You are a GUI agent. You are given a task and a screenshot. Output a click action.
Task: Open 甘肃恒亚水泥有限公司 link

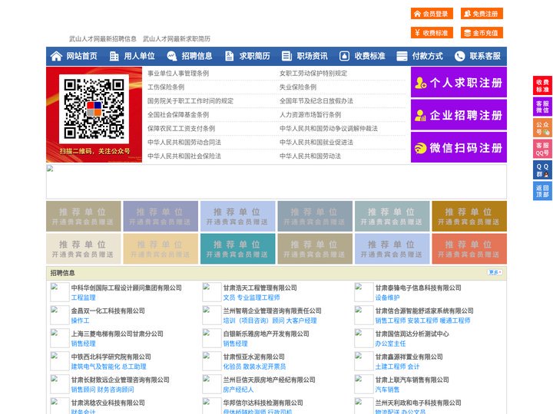(254, 356)
